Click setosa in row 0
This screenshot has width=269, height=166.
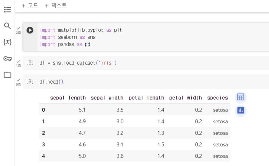[x=220, y=110]
